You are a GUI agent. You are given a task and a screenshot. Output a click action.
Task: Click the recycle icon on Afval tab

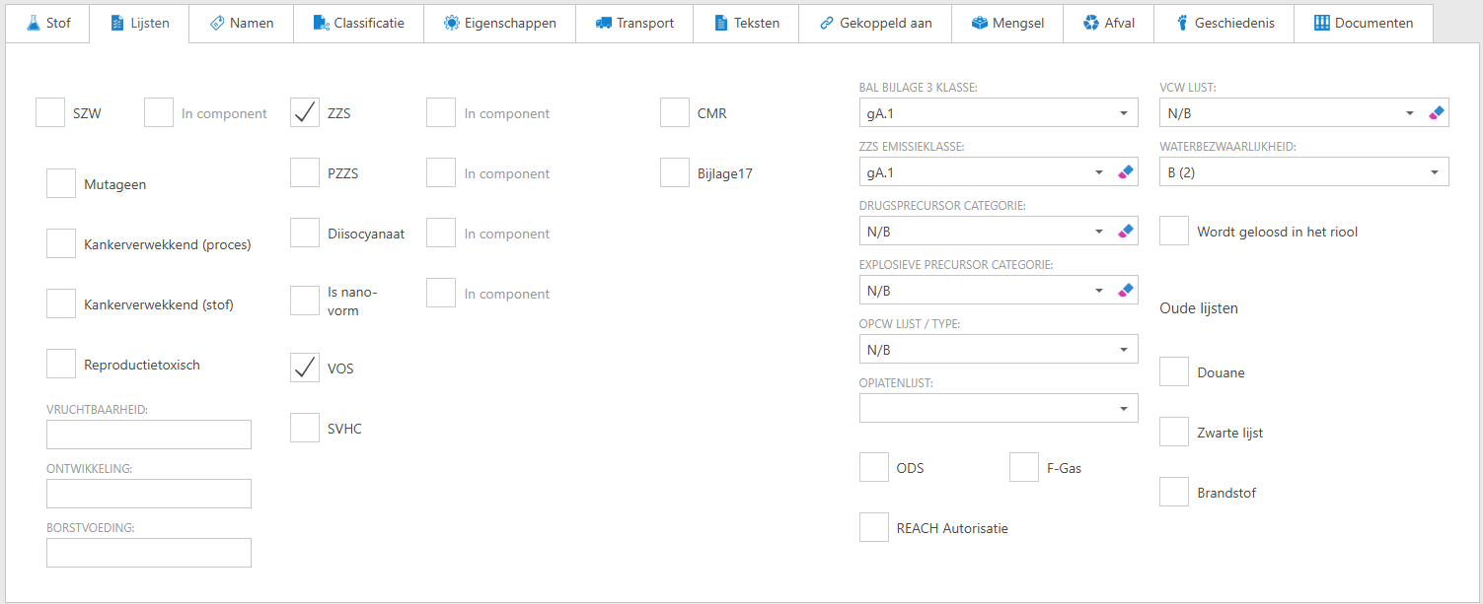1090,23
